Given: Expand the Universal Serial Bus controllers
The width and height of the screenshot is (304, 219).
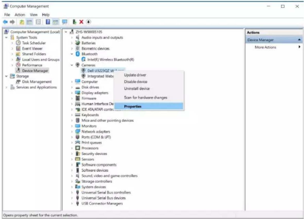Looking at the screenshot, I should click(x=72, y=193).
